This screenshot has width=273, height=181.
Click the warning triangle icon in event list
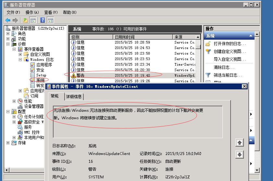coord(74,75)
